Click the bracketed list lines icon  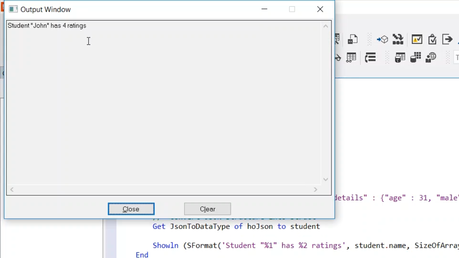[370, 58]
